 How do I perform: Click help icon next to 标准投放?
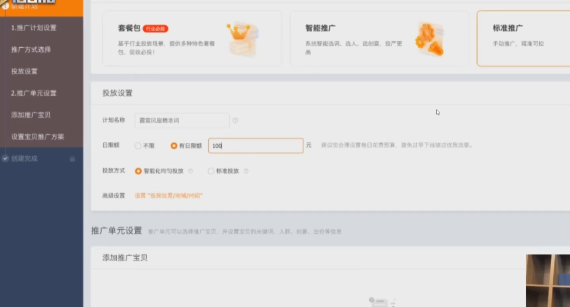click(x=246, y=171)
